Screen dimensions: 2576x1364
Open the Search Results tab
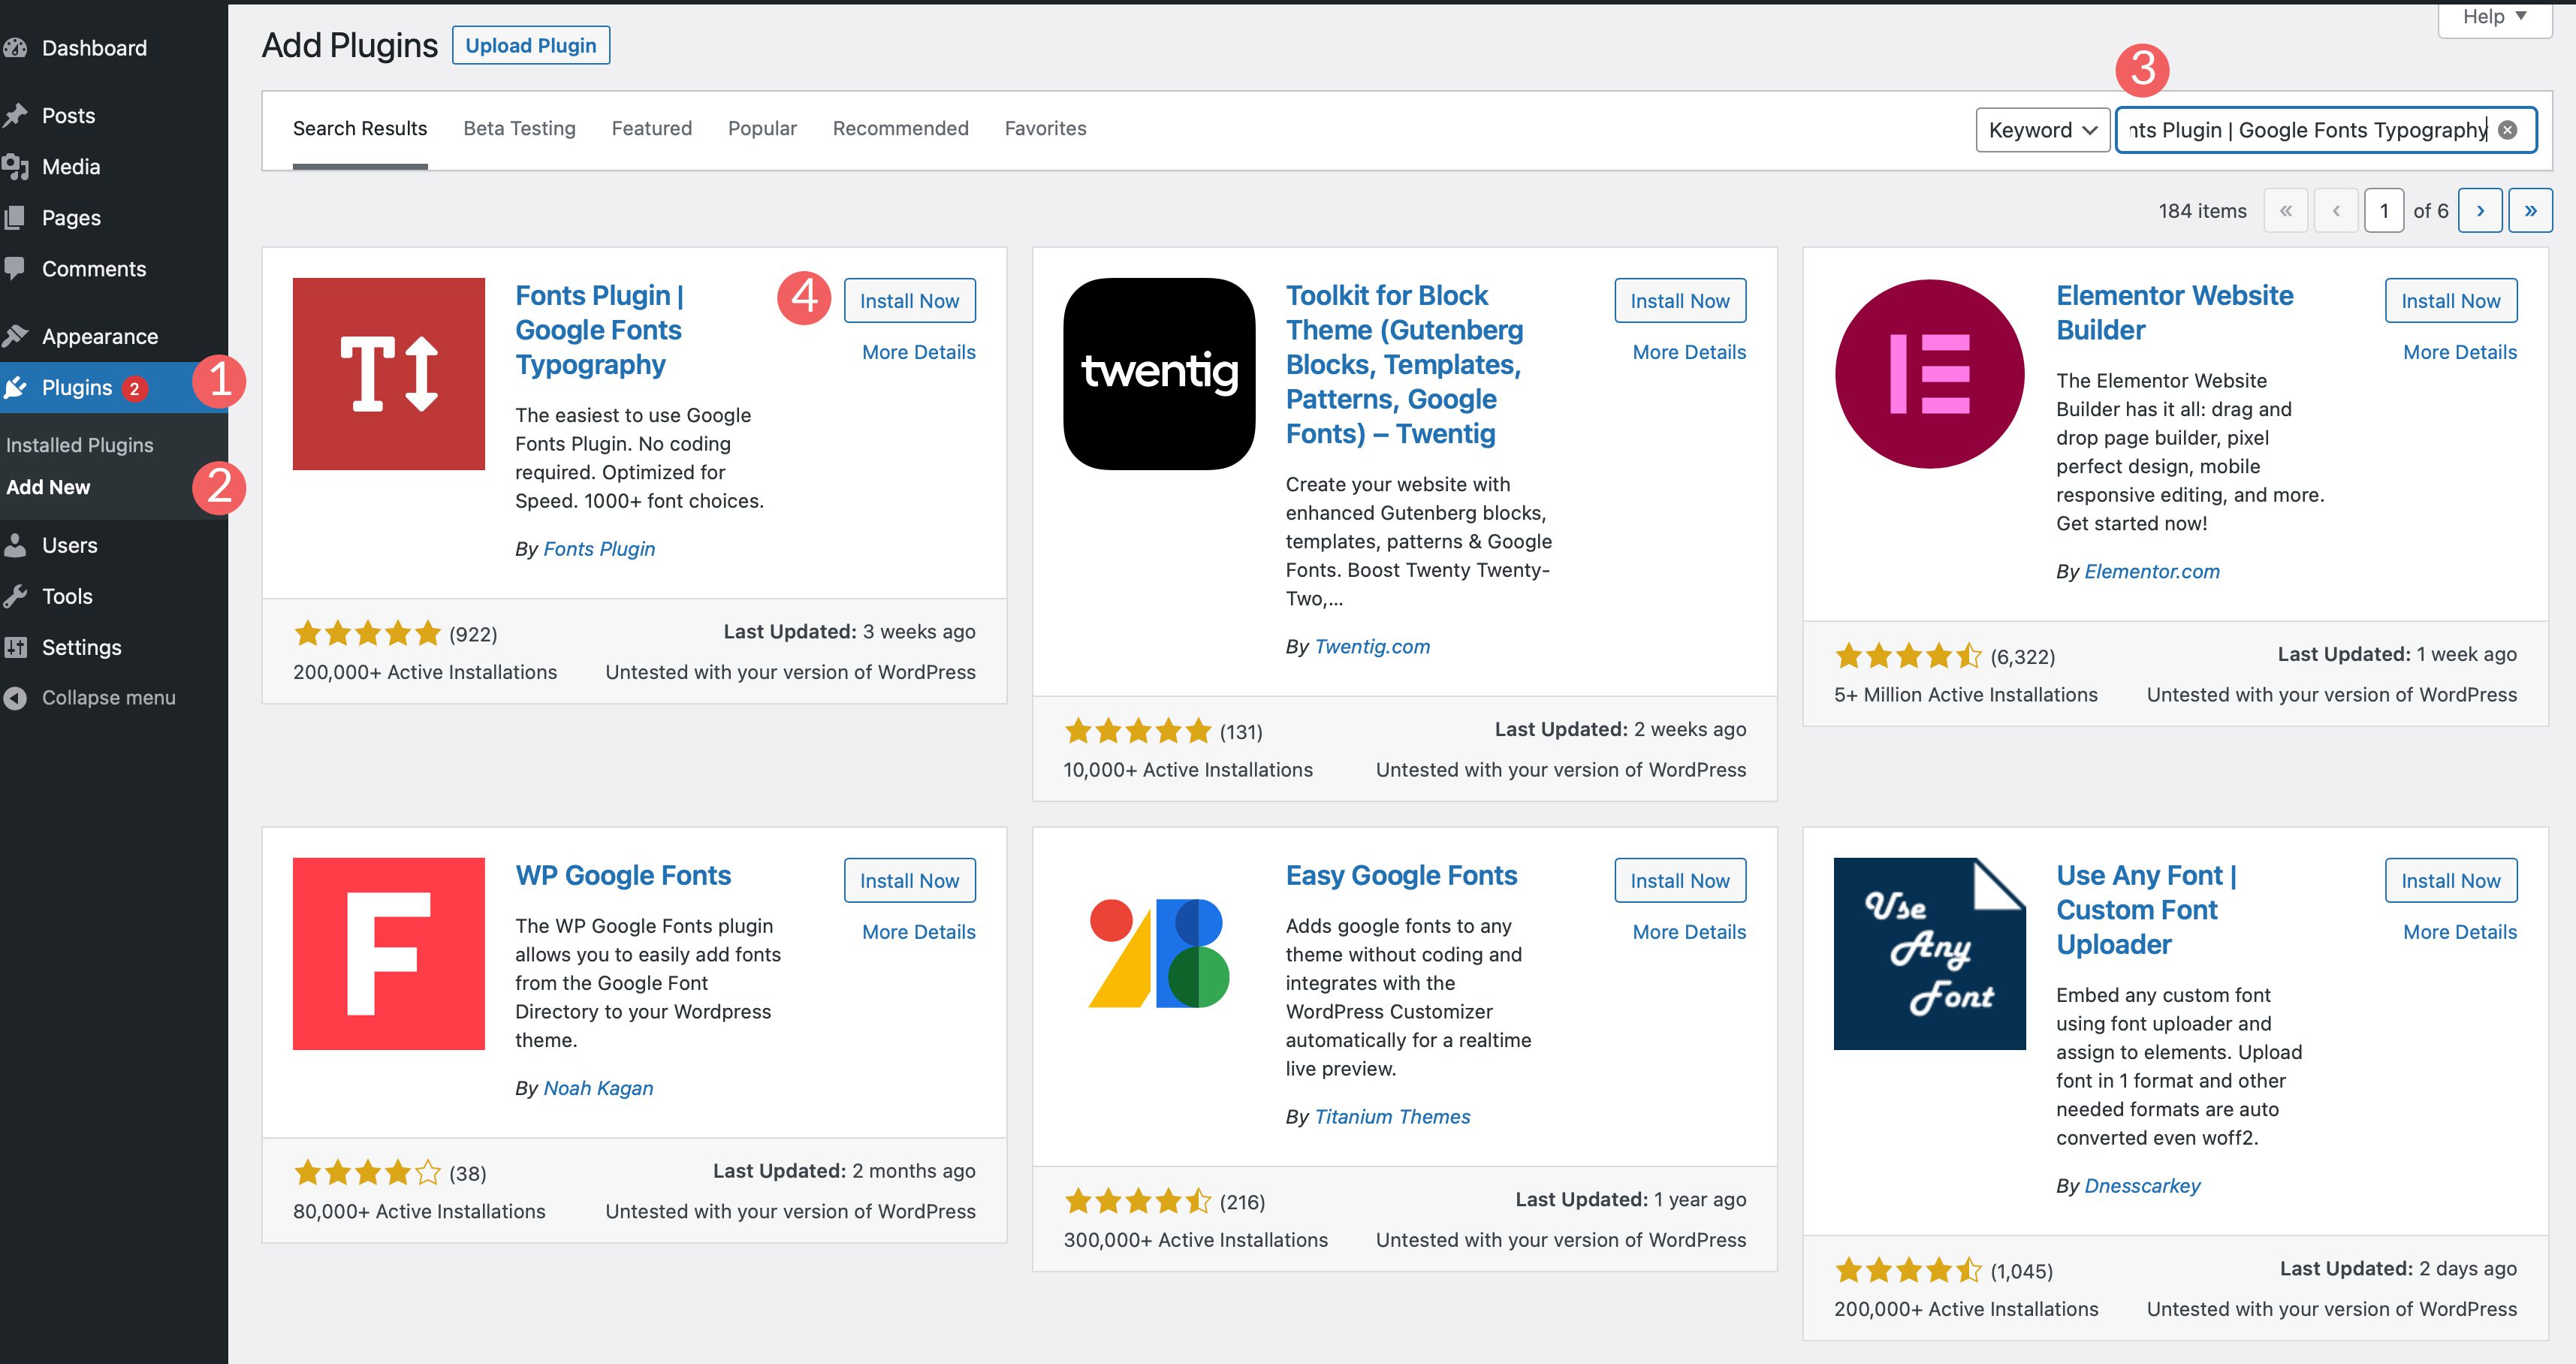(361, 128)
